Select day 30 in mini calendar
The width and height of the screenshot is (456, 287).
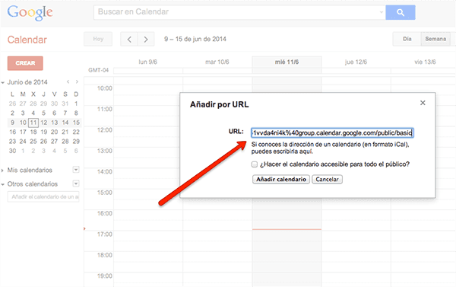[12, 151]
